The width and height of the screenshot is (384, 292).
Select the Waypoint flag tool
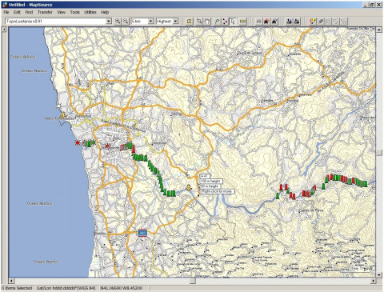(x=218, y=22)
